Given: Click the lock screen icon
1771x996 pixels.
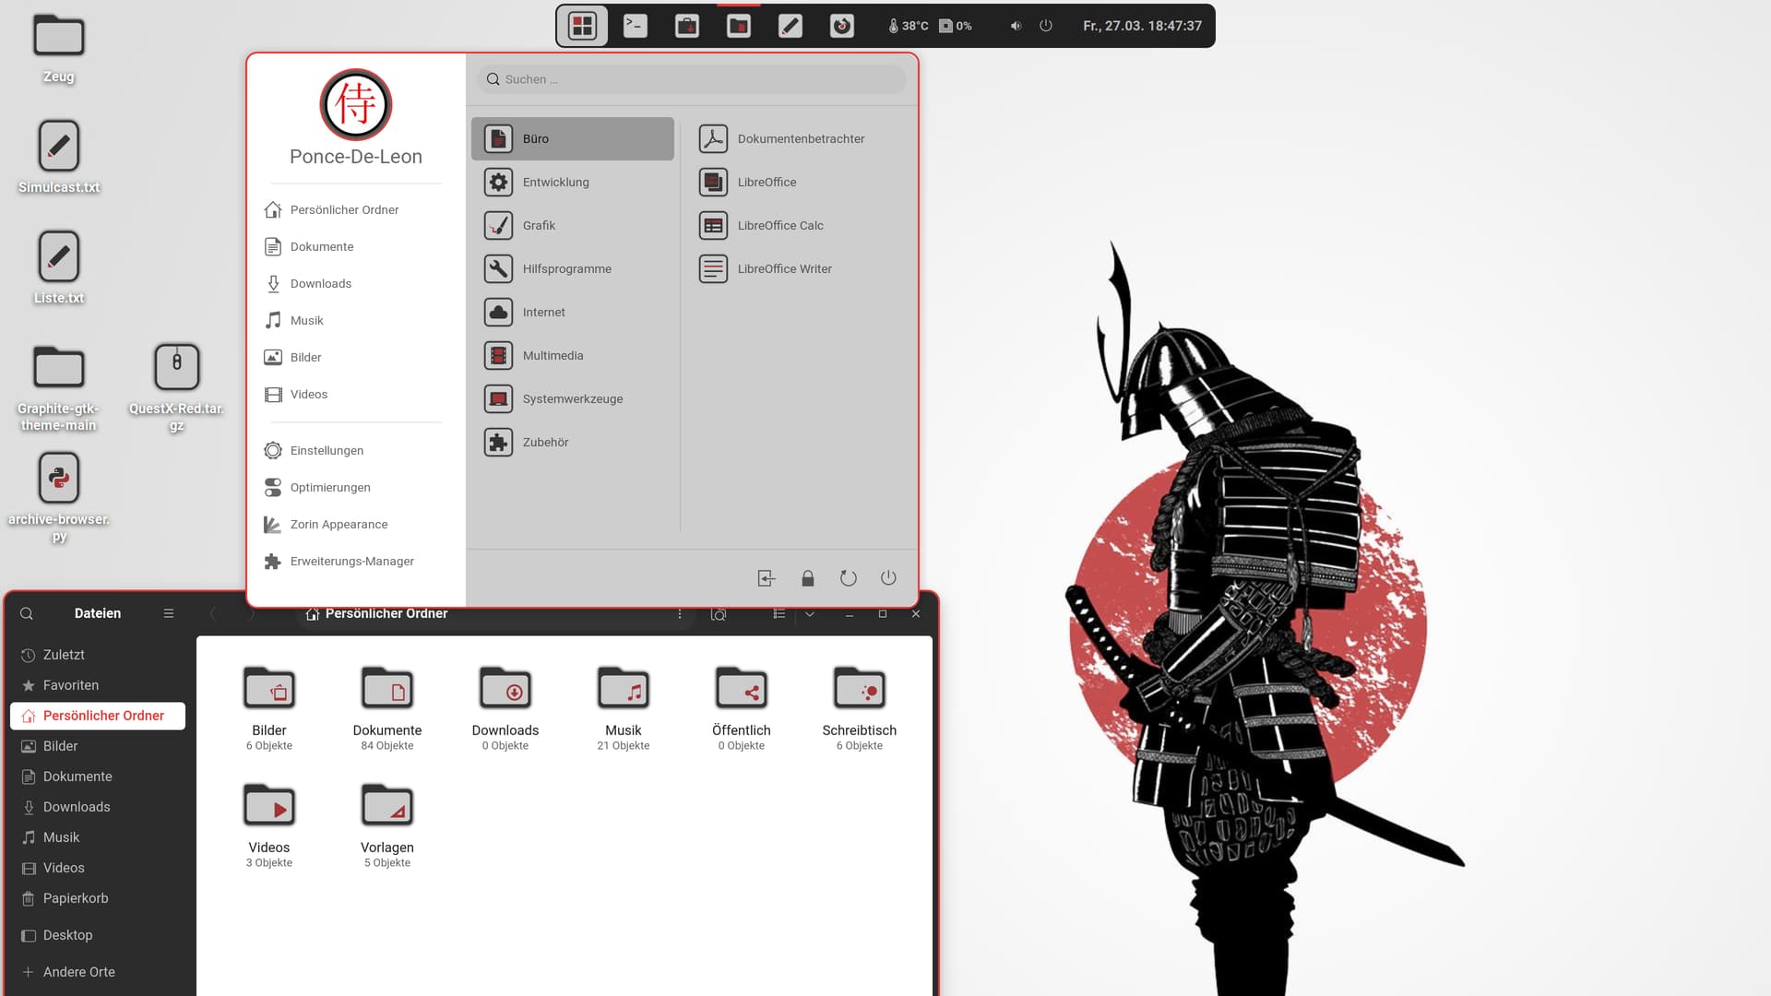Looking at the screenshot, I should pyautogui.click(x=807, y=578).
